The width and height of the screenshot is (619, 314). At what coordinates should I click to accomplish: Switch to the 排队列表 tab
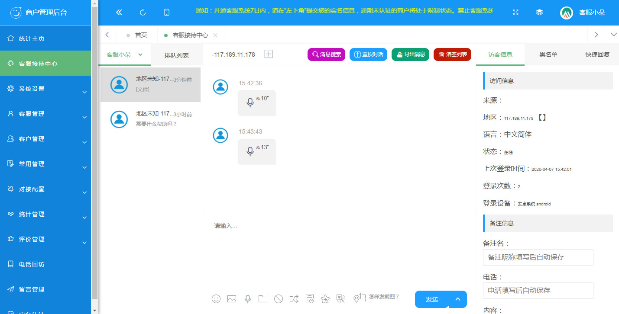[x=176, y=55]
